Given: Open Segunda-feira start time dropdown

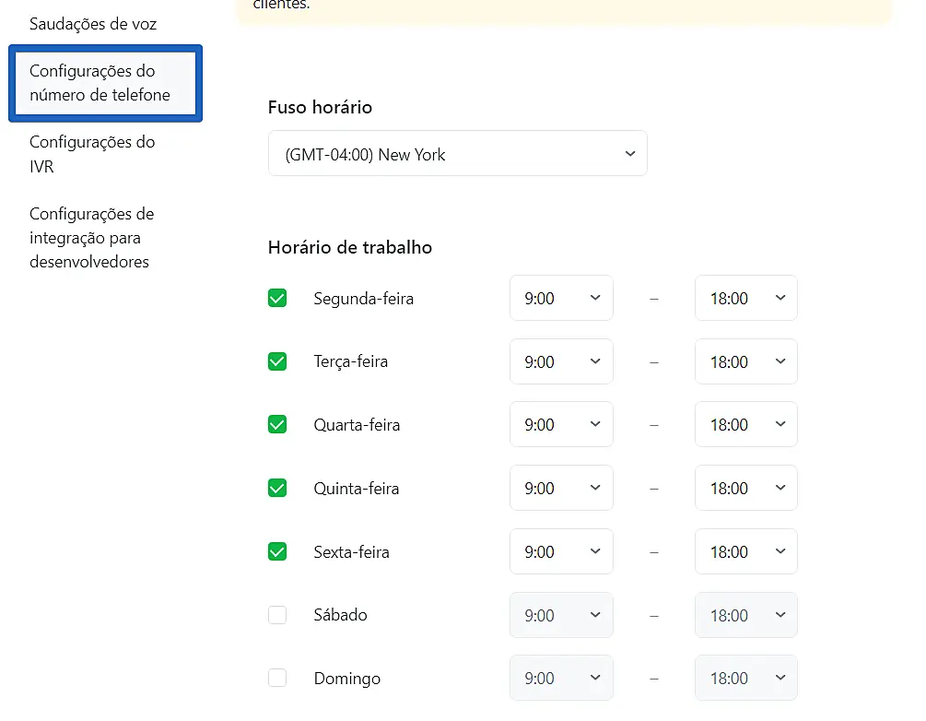Looking at the screenshot, I should click(561, 299).
